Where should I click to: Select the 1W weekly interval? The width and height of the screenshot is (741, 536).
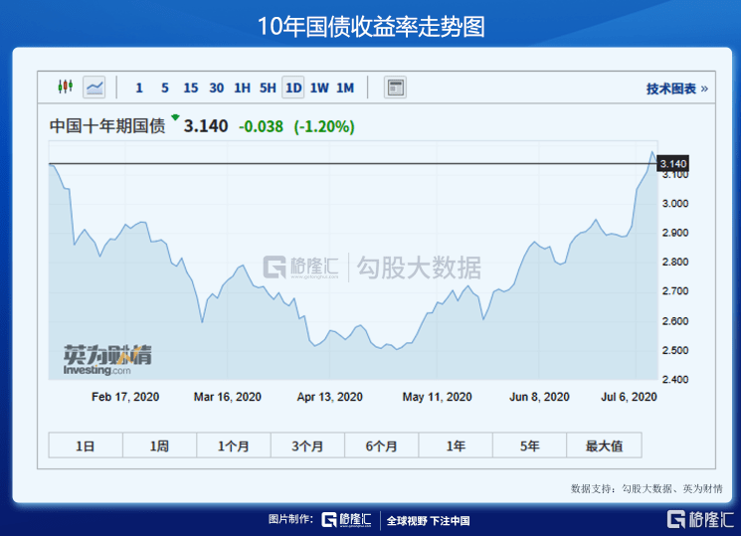click(x=319, y=88)
